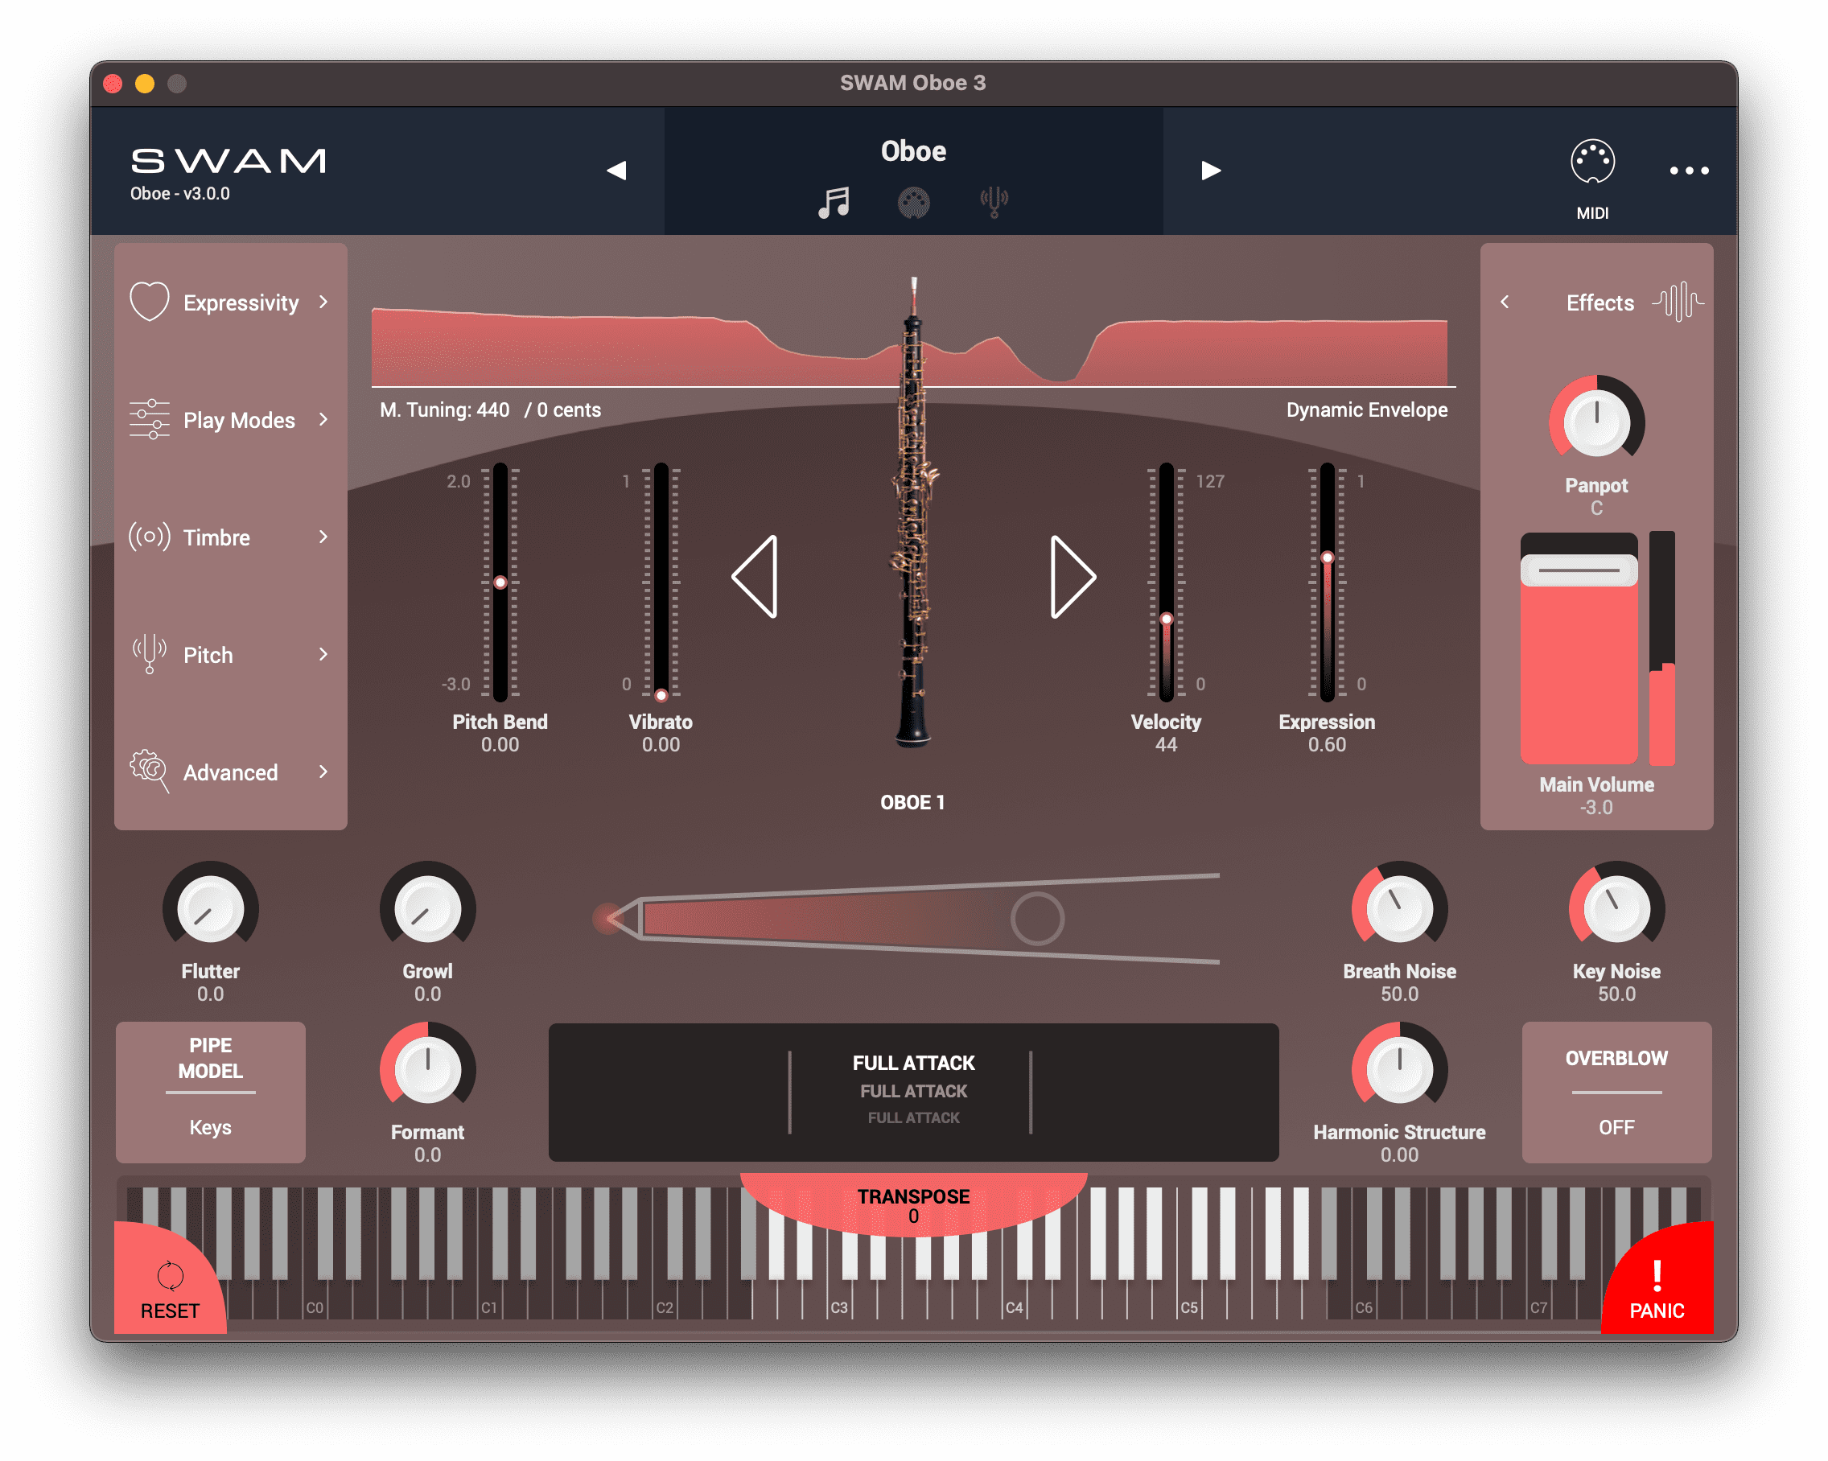Open the FULL ATTACK selector list
The height and width of the screenshot is (1461, 1828).
913,1093
